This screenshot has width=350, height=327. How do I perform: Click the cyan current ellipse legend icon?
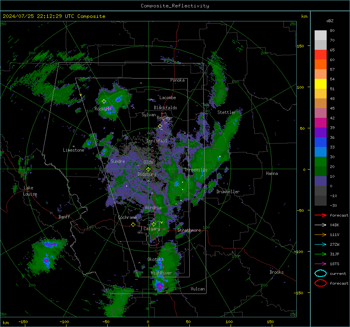point(320,273)
